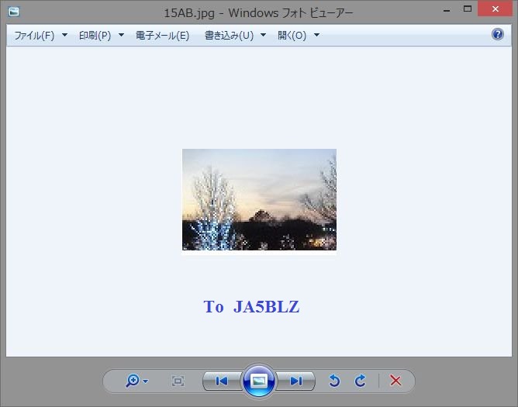Open the 書き込み(U) menu
The image size is (518, 407).
tap(229, 36)
